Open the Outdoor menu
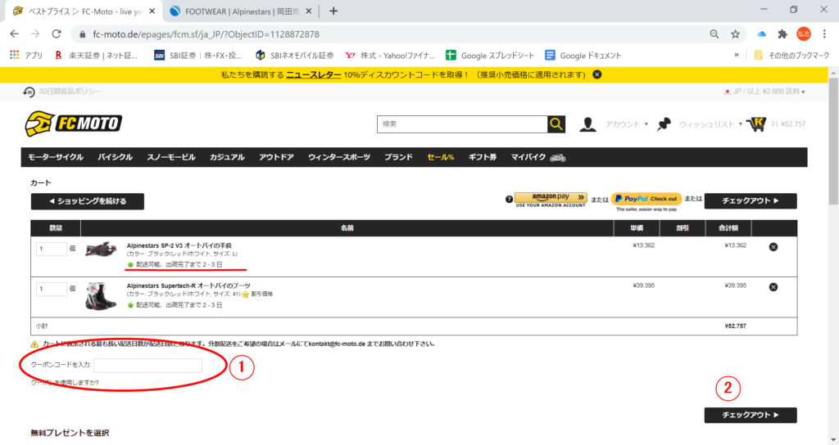This screenshot has width=839, height=445. tap(276, 157)
